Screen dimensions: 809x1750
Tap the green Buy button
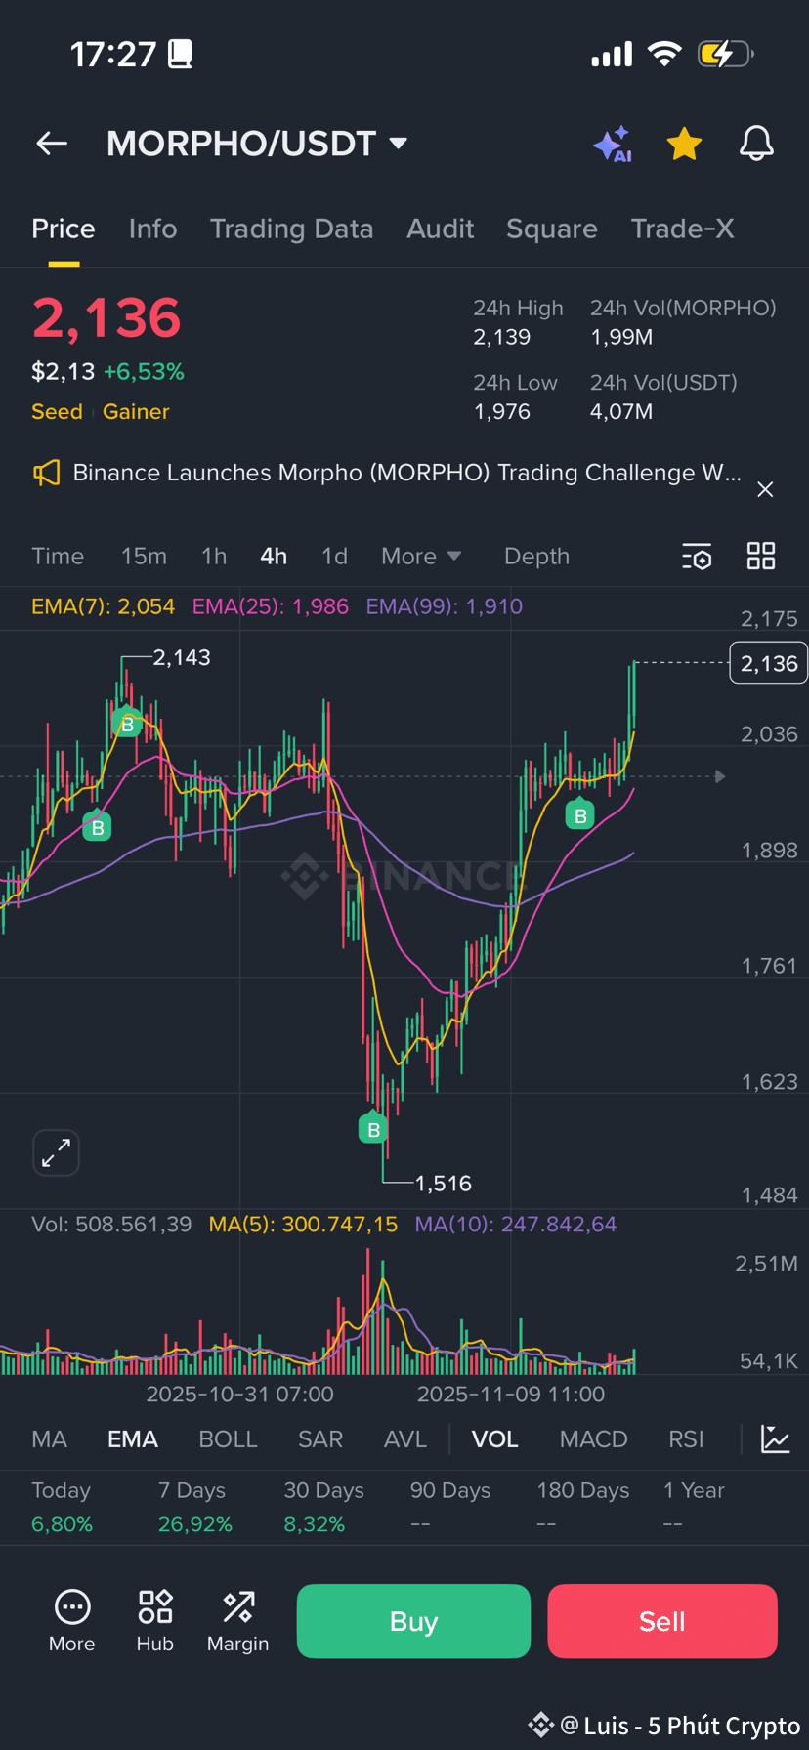[x=413, y=1621]
